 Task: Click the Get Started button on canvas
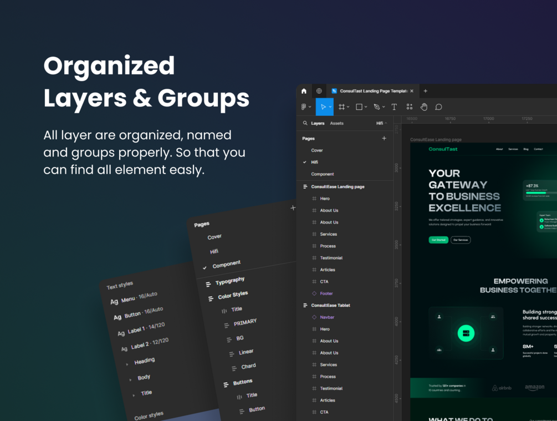(x=438, y=240)
